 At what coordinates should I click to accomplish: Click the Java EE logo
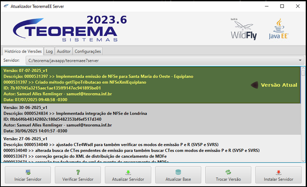pyautogui.click(x=279, y=29)
